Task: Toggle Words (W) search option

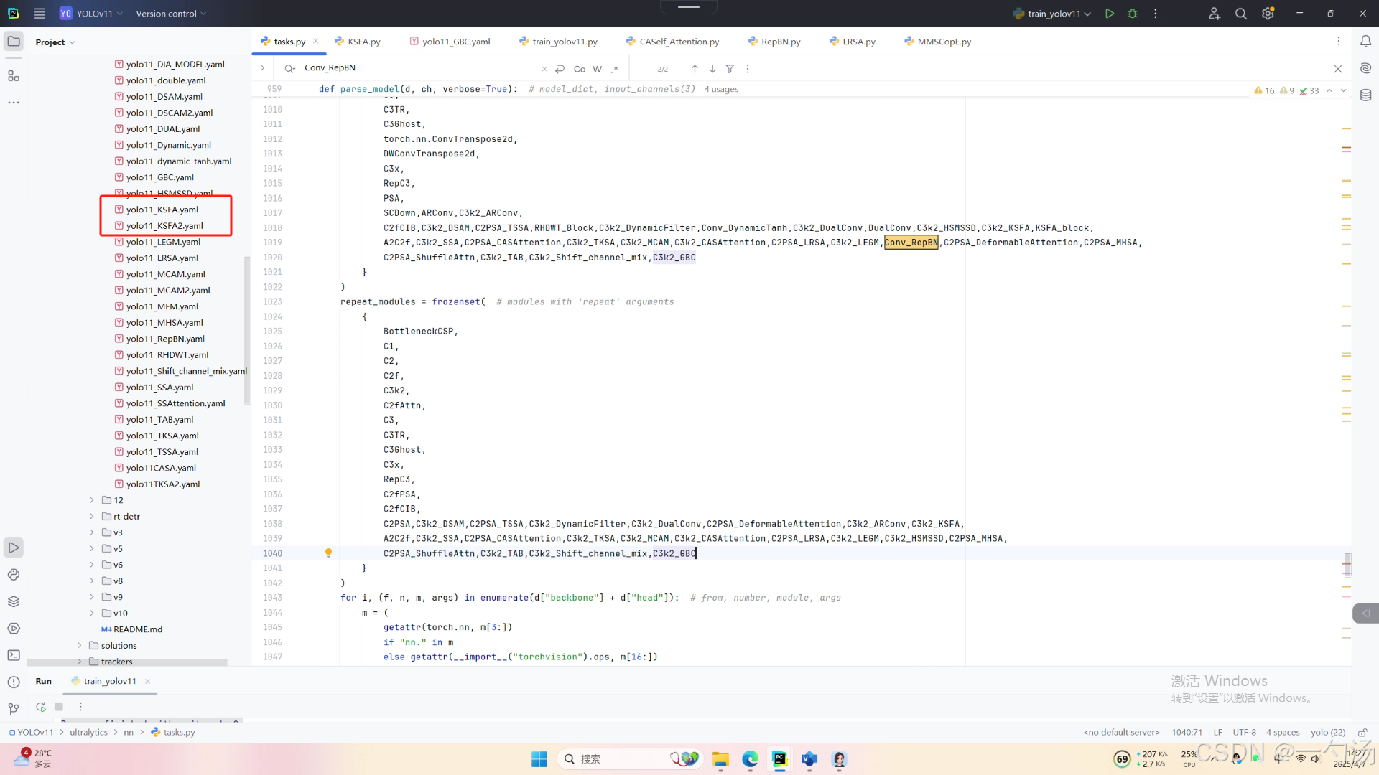Action: coord(597,69)
